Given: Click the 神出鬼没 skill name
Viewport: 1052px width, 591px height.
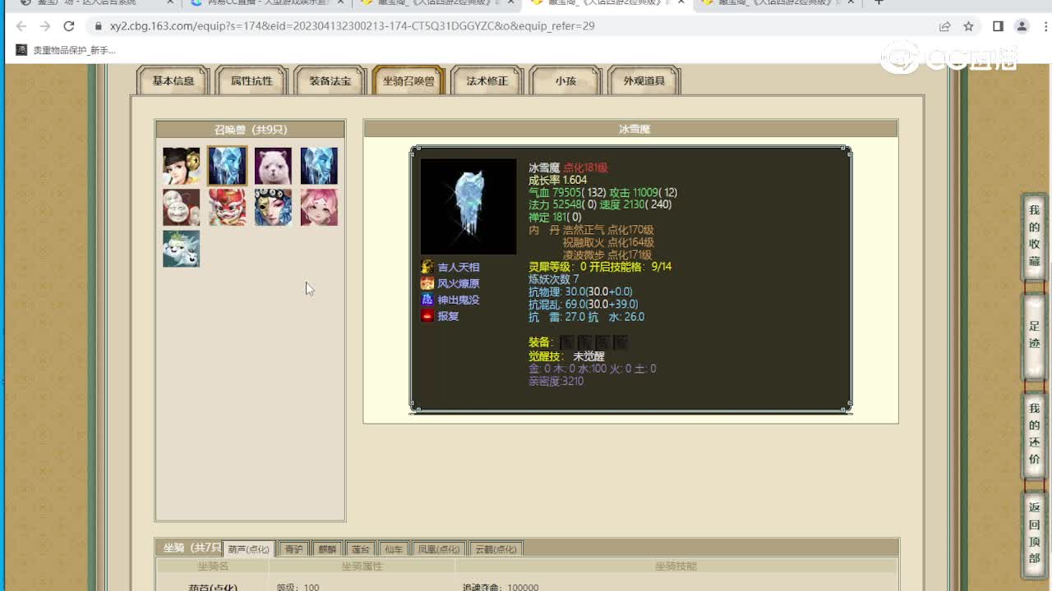Looking at the screenshot, I should coord(459,300).
